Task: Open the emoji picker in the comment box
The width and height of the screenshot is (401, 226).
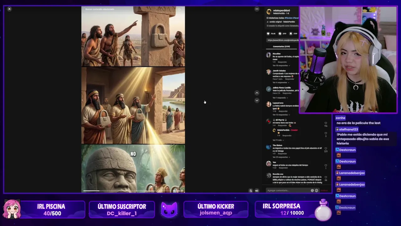Action: (x=316, y=191)
